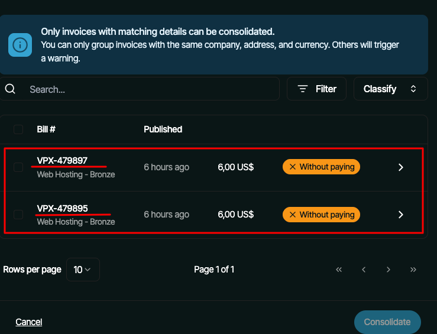Screen dimensions: 437x334
Task: Go to the next page
Action: (389, 270)
